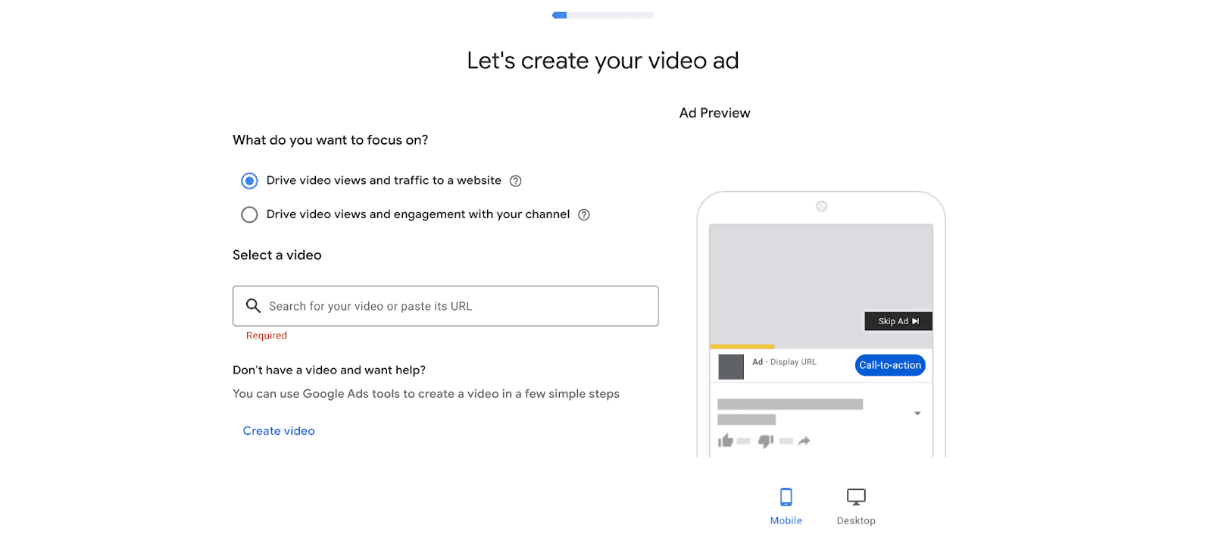Screen dimensions: 1212x553
Task: Click the thumbs up icon in preview
Action: tap(726, 441)
